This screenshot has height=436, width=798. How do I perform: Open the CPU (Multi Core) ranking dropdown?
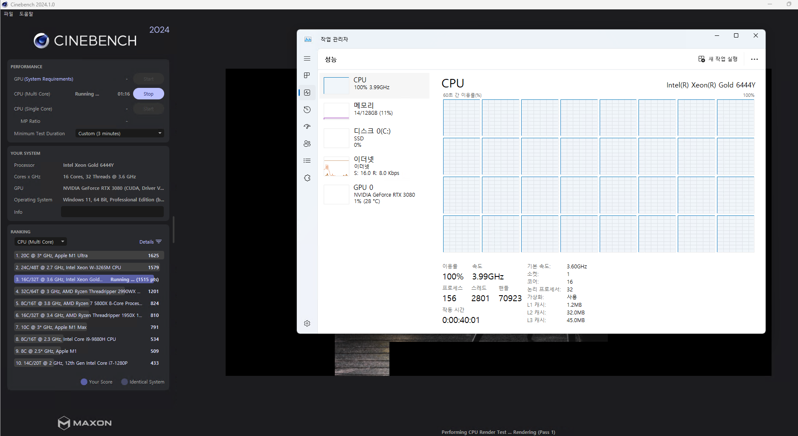(41, 241)
